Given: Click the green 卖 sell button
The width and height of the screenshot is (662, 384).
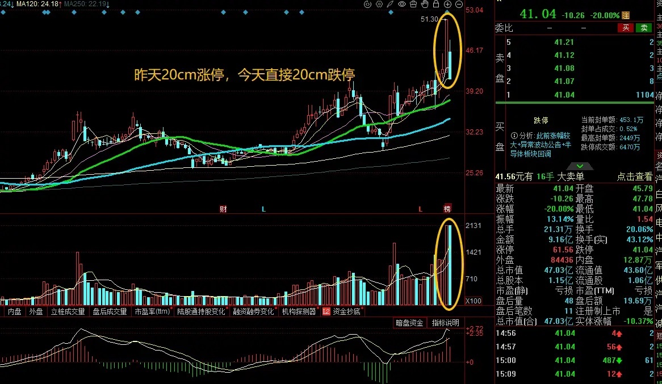Looking at the screenshot, I should 644,28.
